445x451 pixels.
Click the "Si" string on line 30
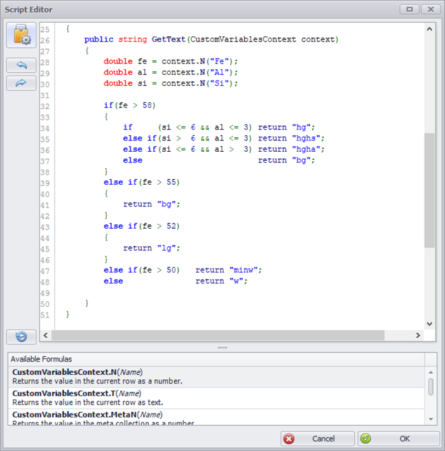point(219,83)
